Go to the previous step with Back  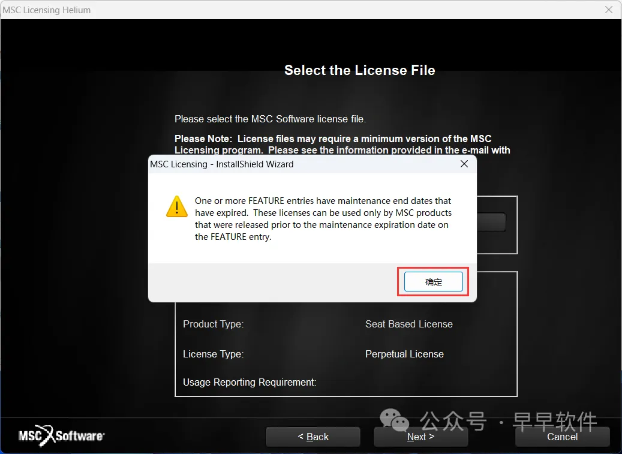[x=313, y=437]
